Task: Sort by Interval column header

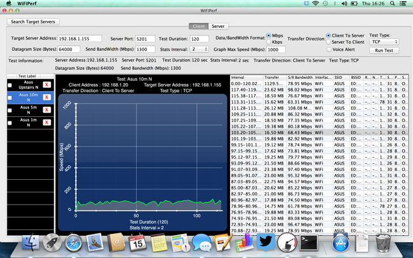Action: [247, 78]
